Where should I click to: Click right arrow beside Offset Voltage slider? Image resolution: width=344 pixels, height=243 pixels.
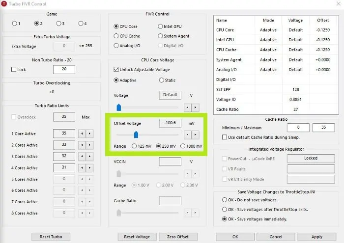click(195, 135)
